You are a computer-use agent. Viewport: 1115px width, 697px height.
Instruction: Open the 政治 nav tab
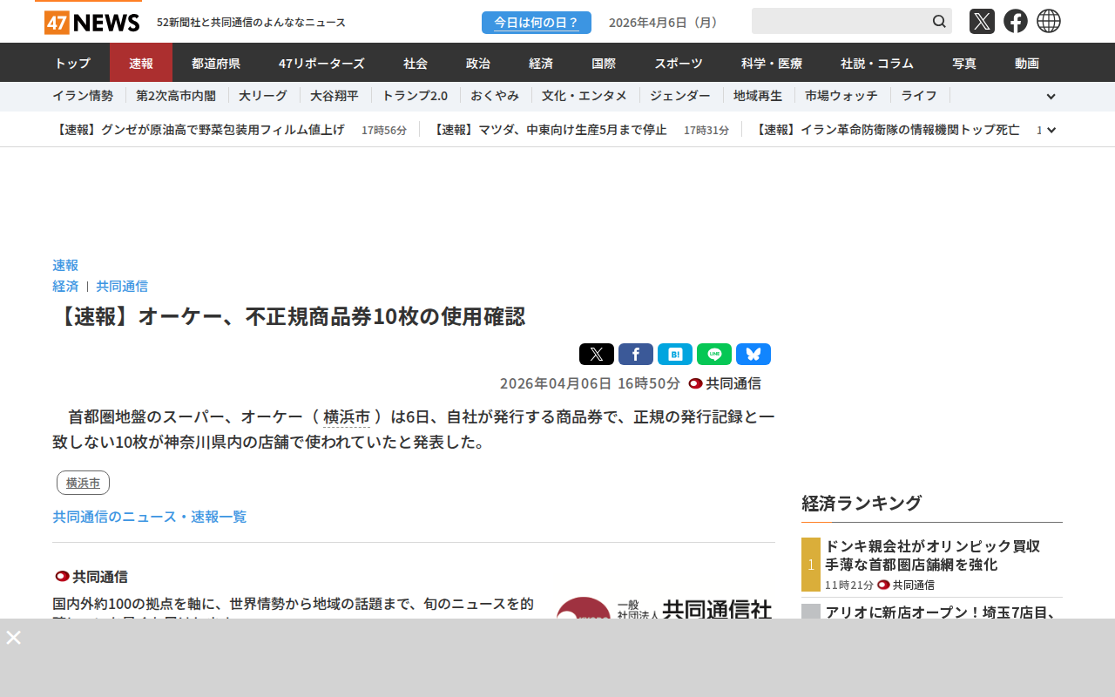478,63
